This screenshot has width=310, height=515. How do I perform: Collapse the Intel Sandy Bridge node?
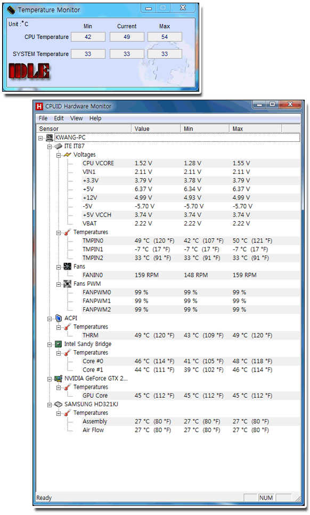click(x=50, y=344)
